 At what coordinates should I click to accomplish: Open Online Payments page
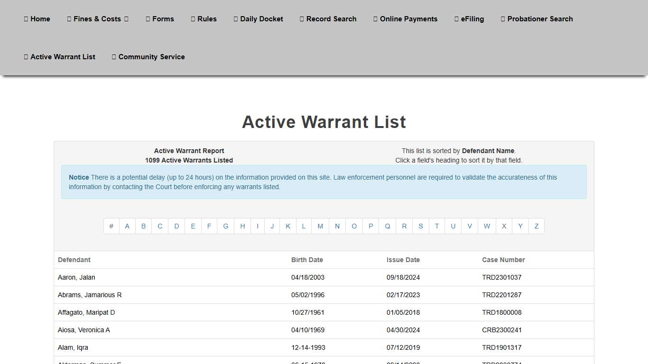(406, 19)
